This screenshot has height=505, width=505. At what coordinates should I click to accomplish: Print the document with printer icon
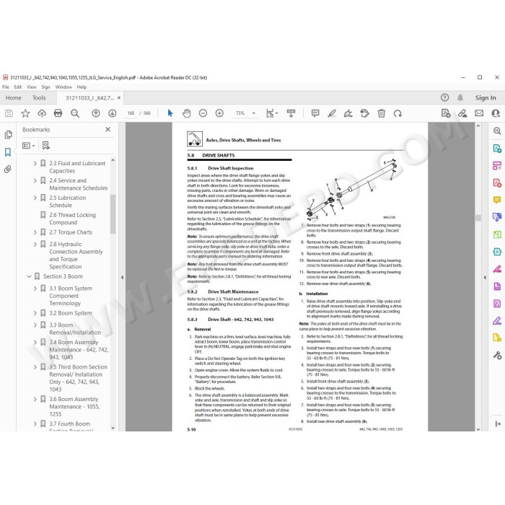58,113
